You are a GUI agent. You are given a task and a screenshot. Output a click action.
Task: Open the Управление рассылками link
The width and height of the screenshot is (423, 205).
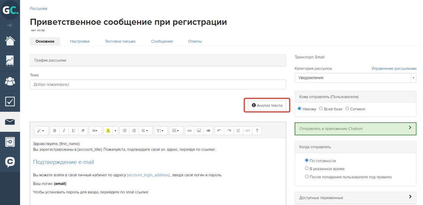[x=394, y=68]
